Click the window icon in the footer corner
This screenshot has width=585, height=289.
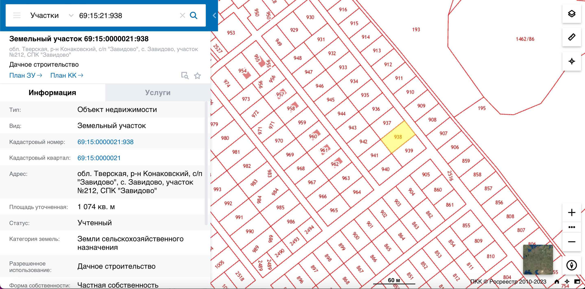577,282
